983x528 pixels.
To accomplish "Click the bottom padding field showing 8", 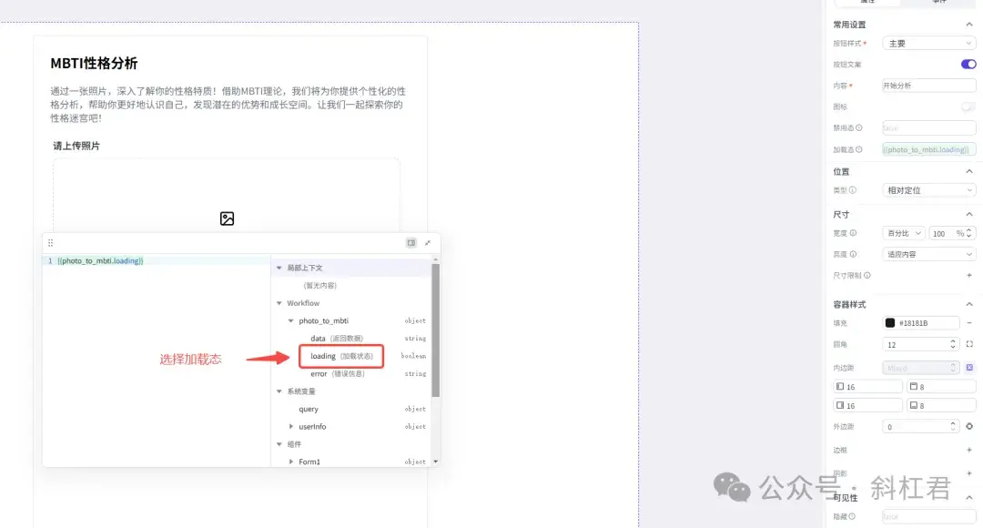I will click(x=941, y=406).
